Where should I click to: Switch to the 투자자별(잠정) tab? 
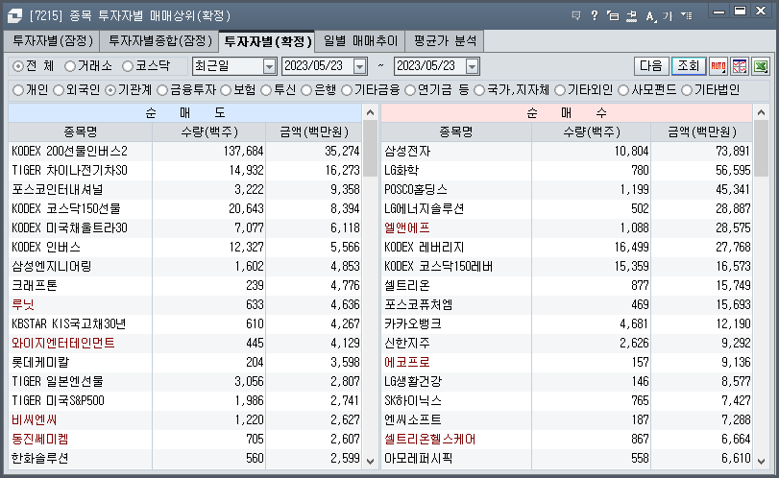[52, 40]
